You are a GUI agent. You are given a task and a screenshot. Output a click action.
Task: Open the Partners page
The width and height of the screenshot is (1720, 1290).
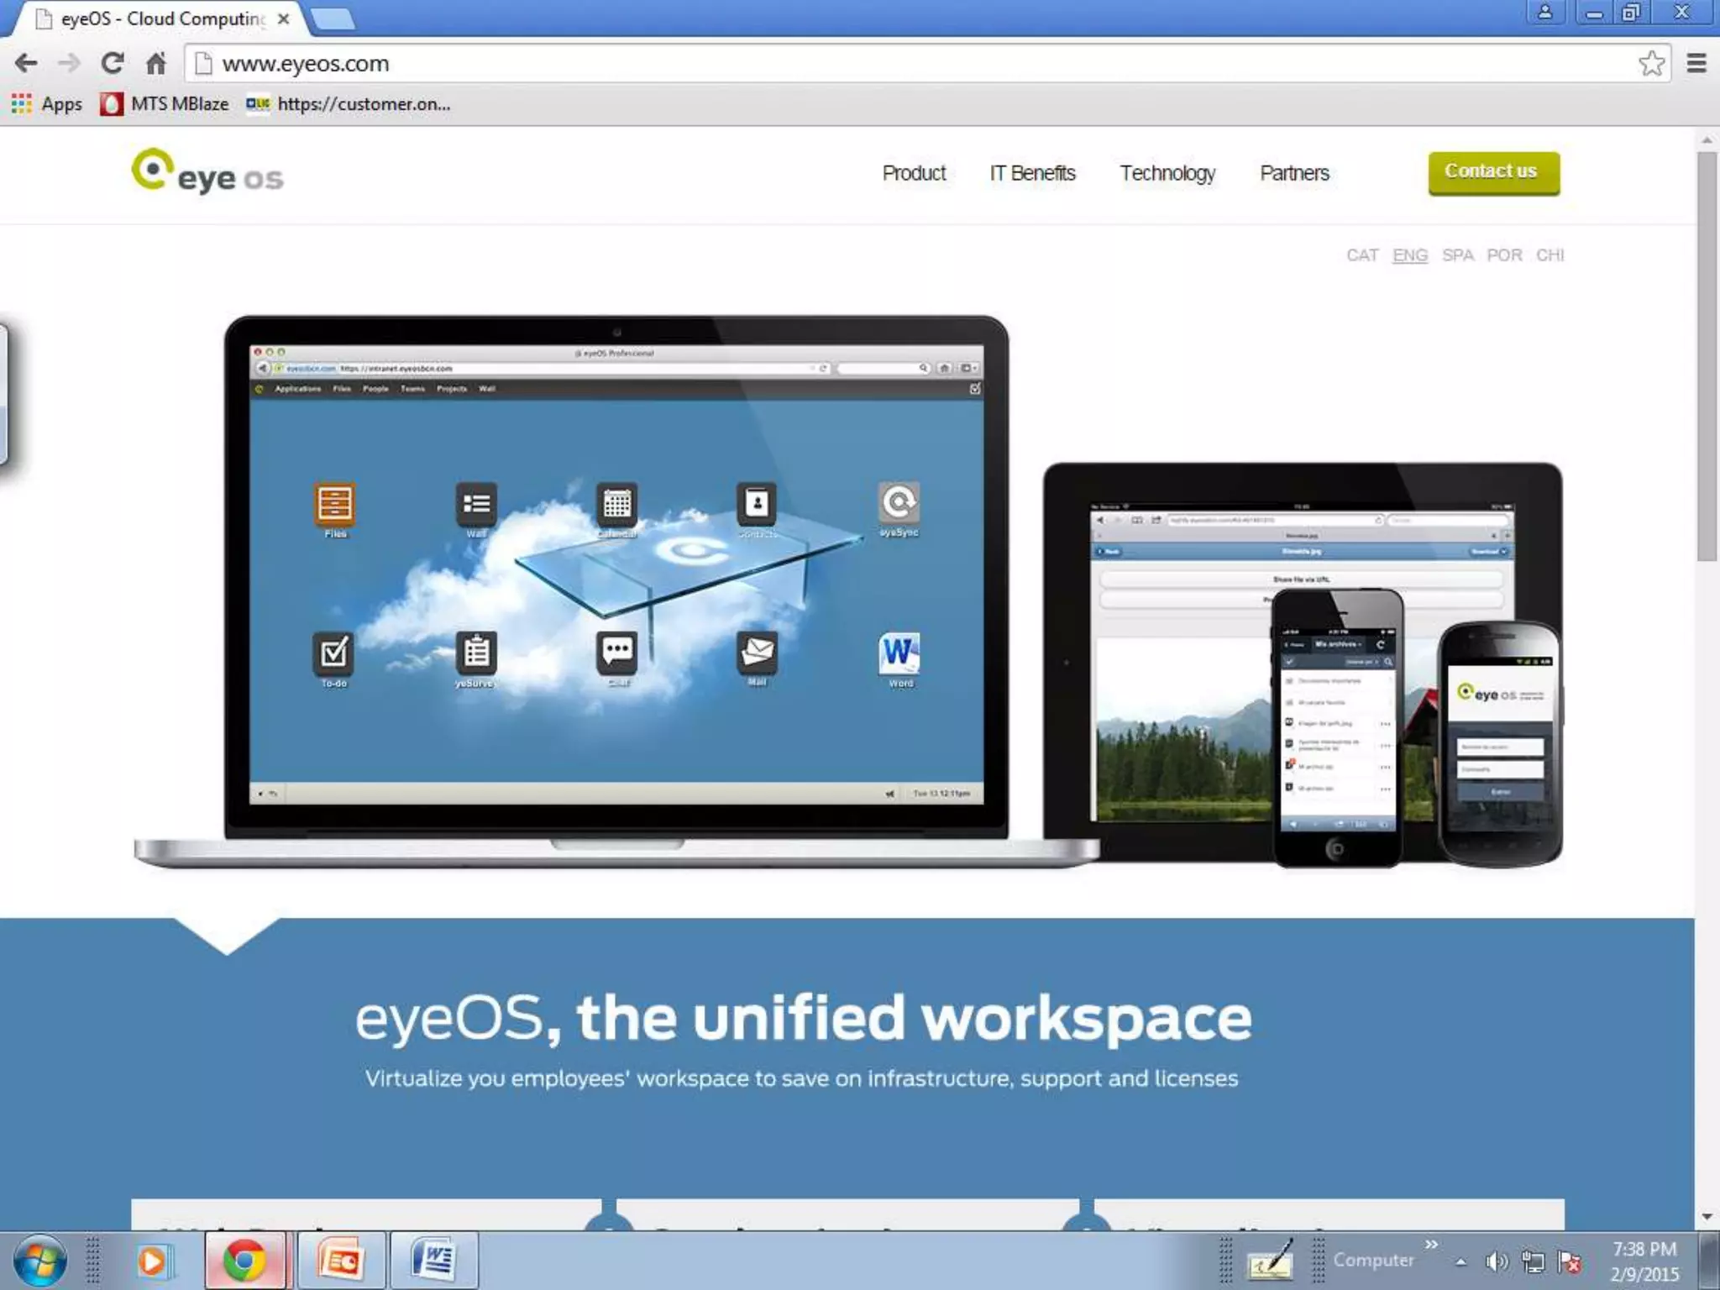1294,173
